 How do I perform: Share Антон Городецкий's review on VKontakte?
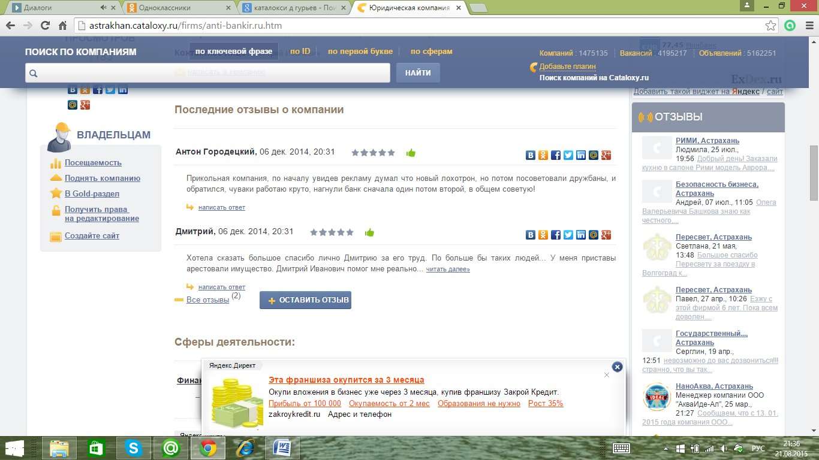(x=531, y=155)
